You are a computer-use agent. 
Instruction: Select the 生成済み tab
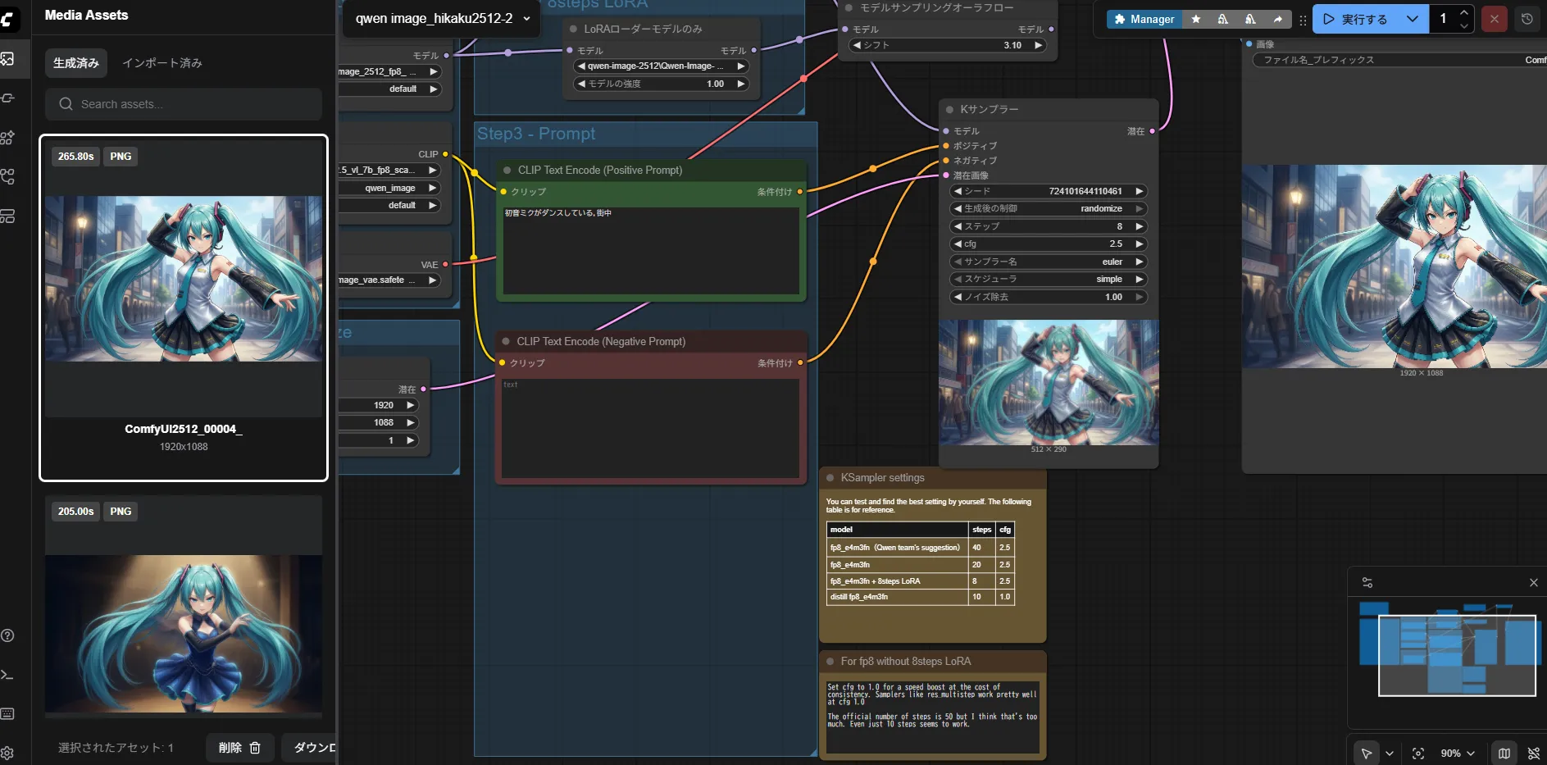coord(76,63)
